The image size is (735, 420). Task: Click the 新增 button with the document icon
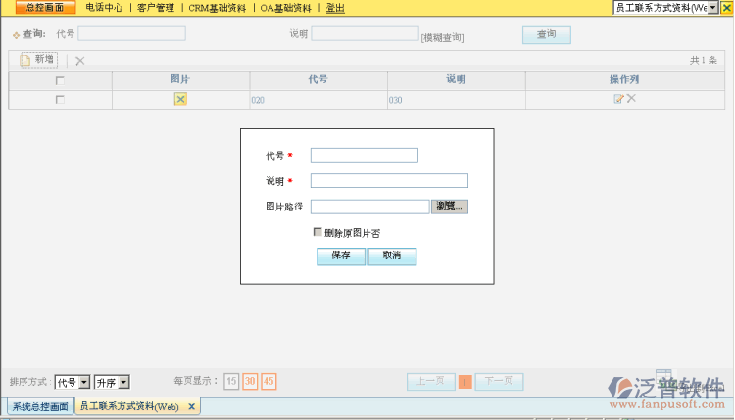click(x=38, y=60)
